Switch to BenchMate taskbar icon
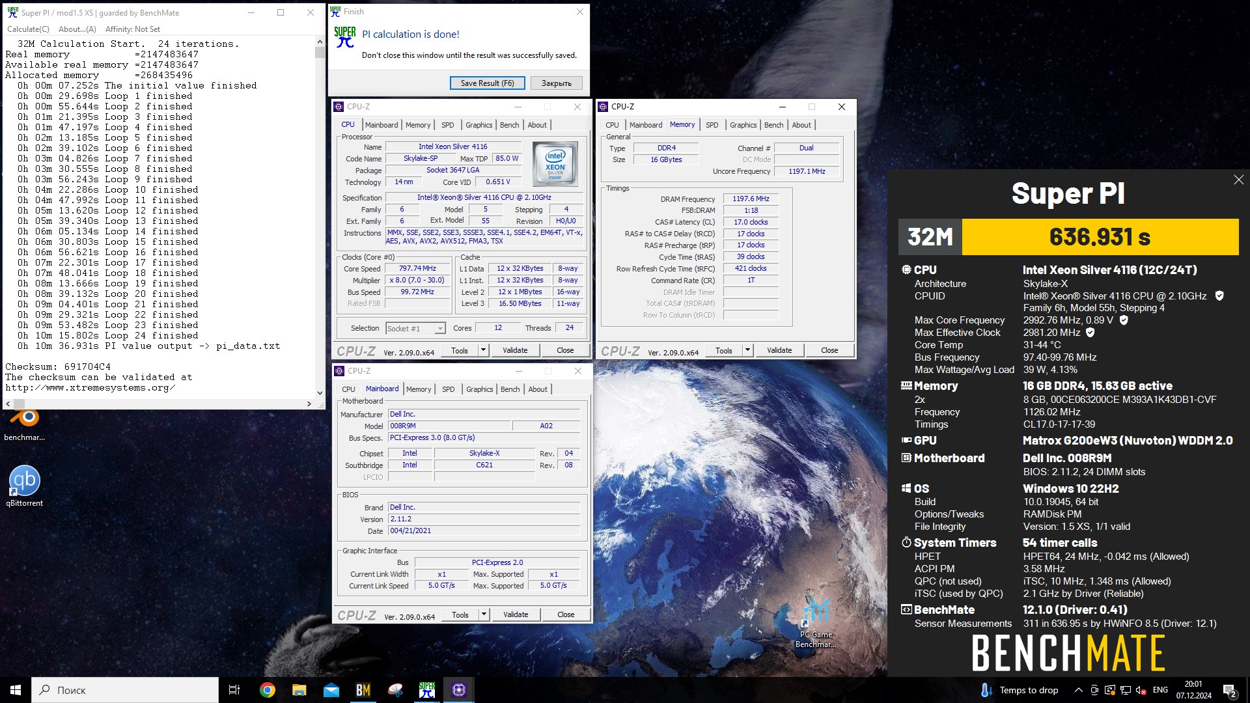 363,690
